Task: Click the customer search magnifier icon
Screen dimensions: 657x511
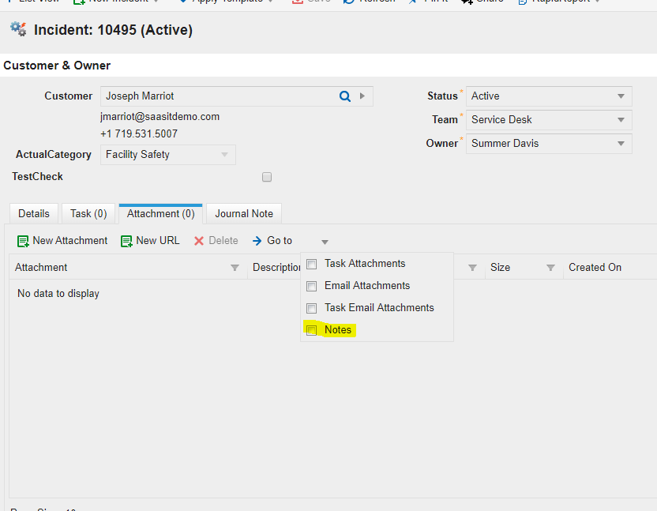Action: point(345,96)
